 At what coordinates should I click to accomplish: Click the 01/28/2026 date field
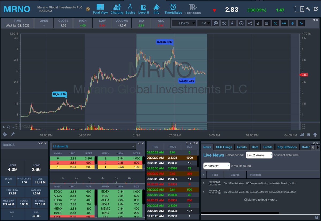tap(216, 166)
